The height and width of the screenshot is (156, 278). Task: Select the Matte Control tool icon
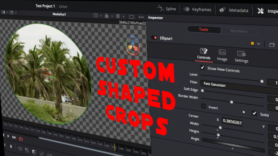pos(34,152)
